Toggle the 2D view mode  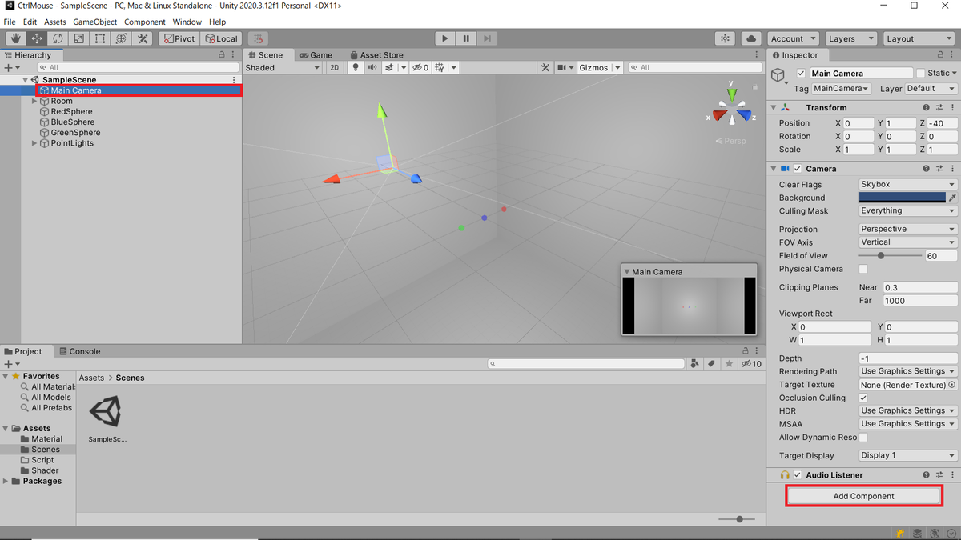[x=336, y=68]
